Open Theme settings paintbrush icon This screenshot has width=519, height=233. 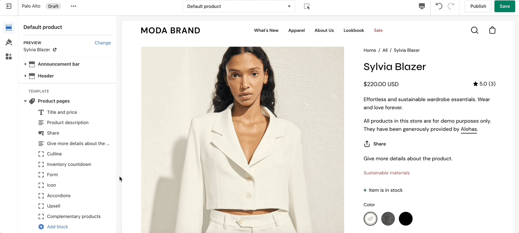(x=9, y=42)
